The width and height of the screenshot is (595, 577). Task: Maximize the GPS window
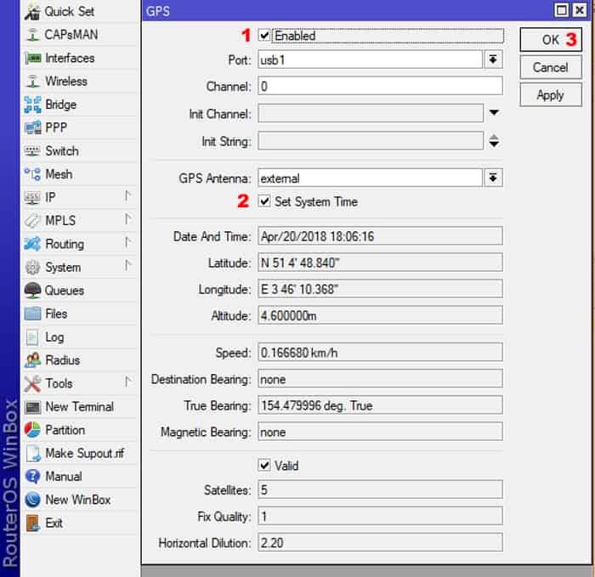562,10
